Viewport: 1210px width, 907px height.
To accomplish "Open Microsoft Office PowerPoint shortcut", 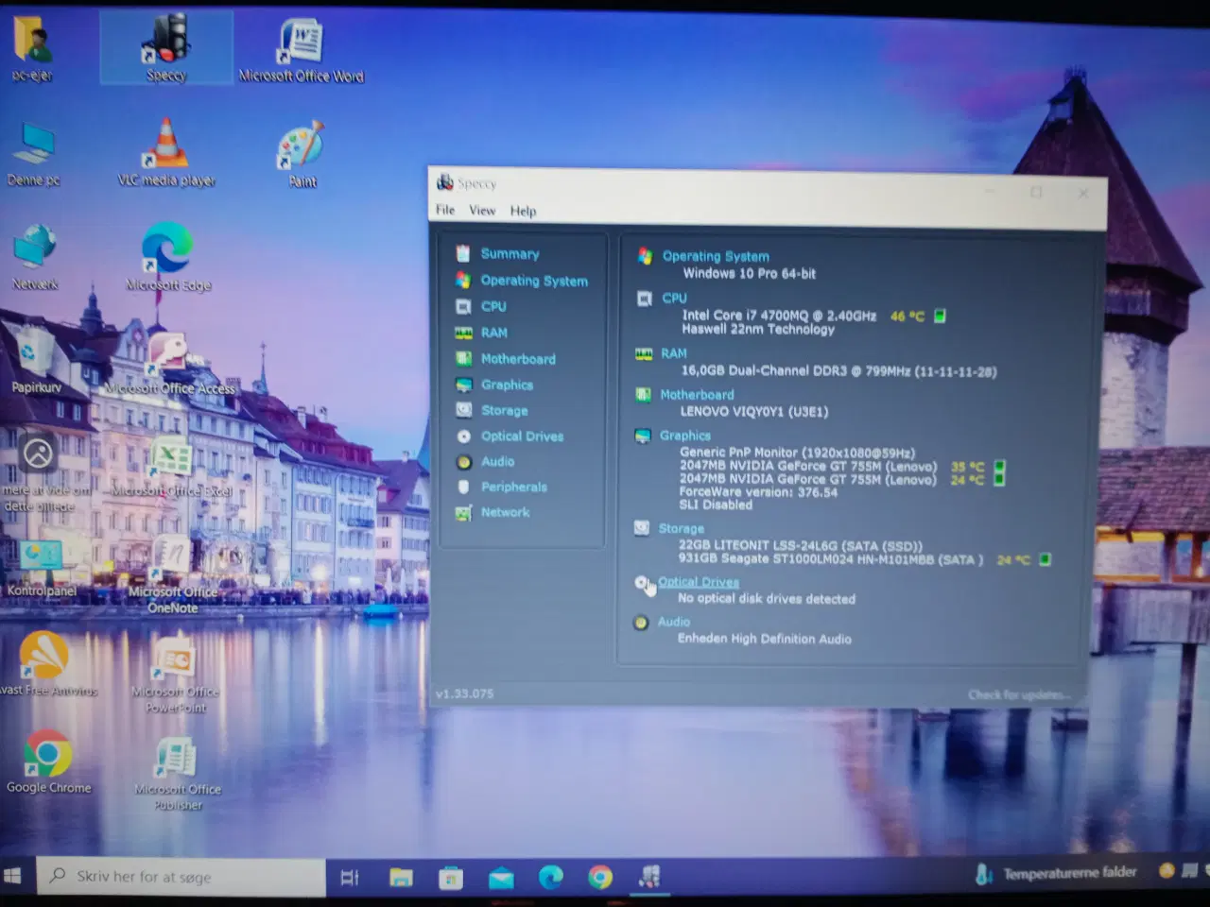I will click(176, 675).
